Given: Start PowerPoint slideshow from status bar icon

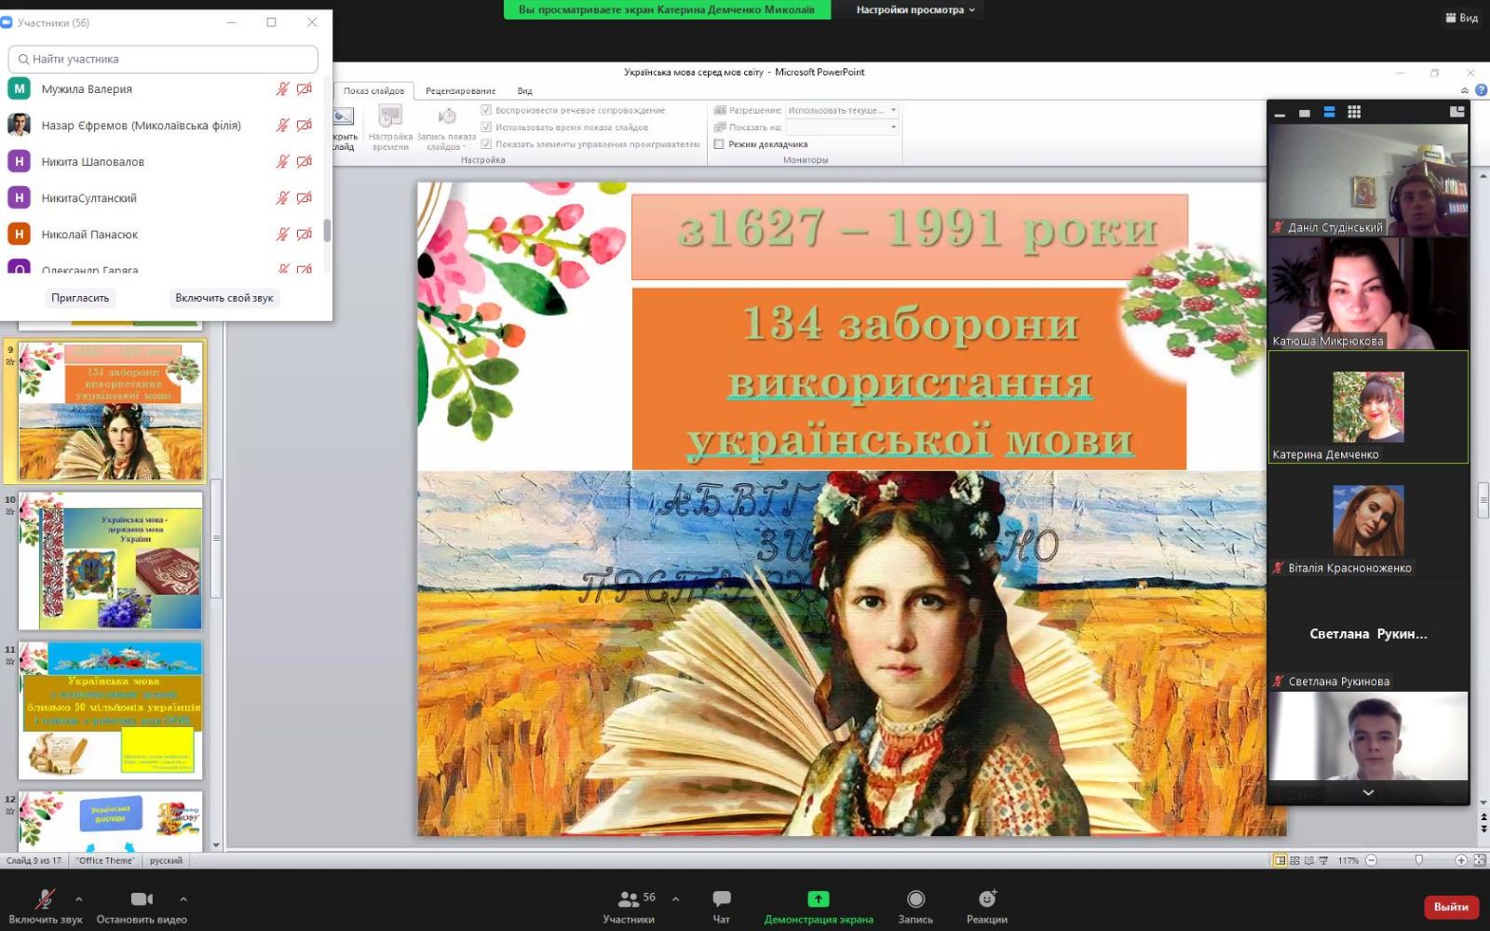Looking at the screenshot, I should pyautogui.click(x=1323, y=860).
